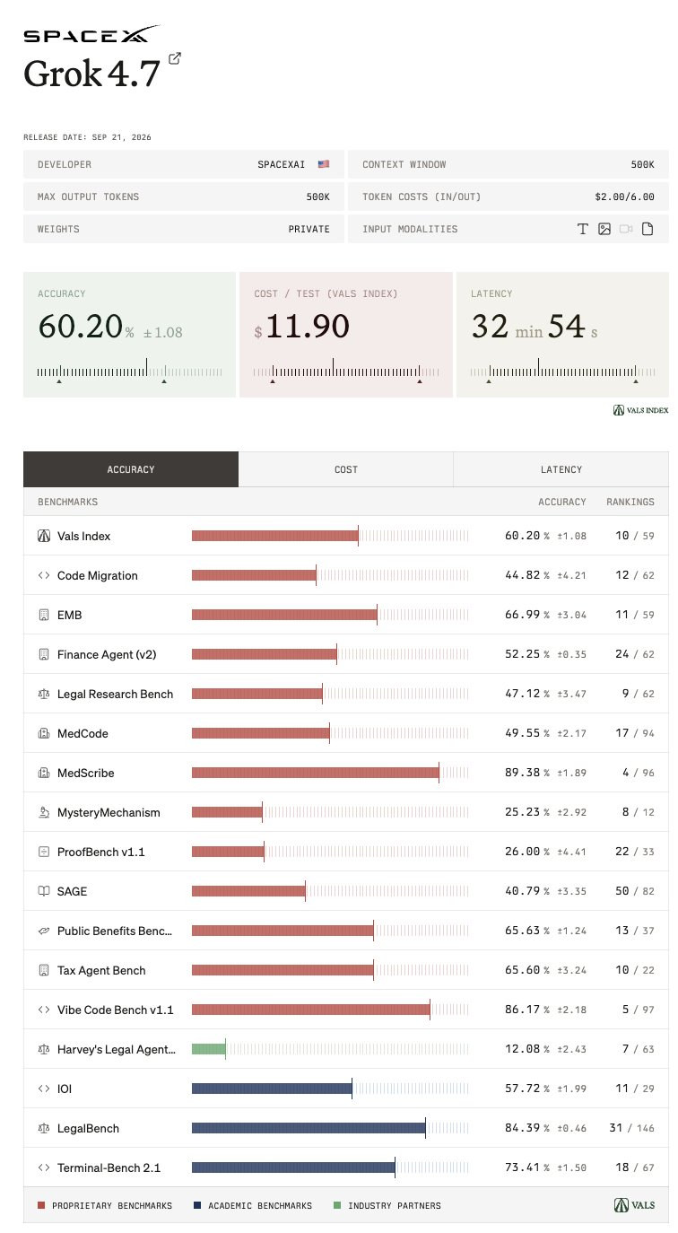Click the Vals Index logo under the latency card

pyautogui.click(x=640, y=410)
